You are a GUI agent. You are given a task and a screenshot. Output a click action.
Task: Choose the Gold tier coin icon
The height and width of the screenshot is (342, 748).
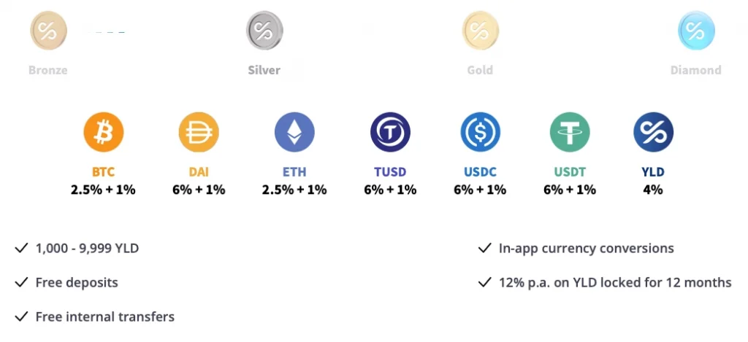click(x=480, y=31)
